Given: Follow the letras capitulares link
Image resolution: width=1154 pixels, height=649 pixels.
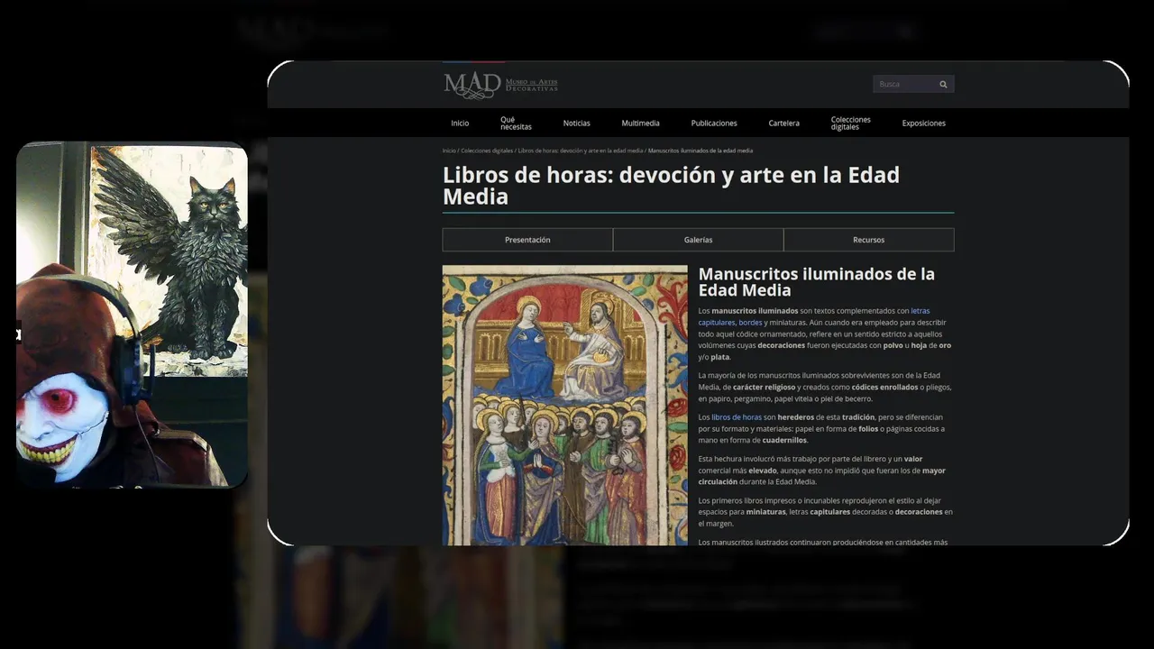Looking at the screenshot, I should [813, 316].
